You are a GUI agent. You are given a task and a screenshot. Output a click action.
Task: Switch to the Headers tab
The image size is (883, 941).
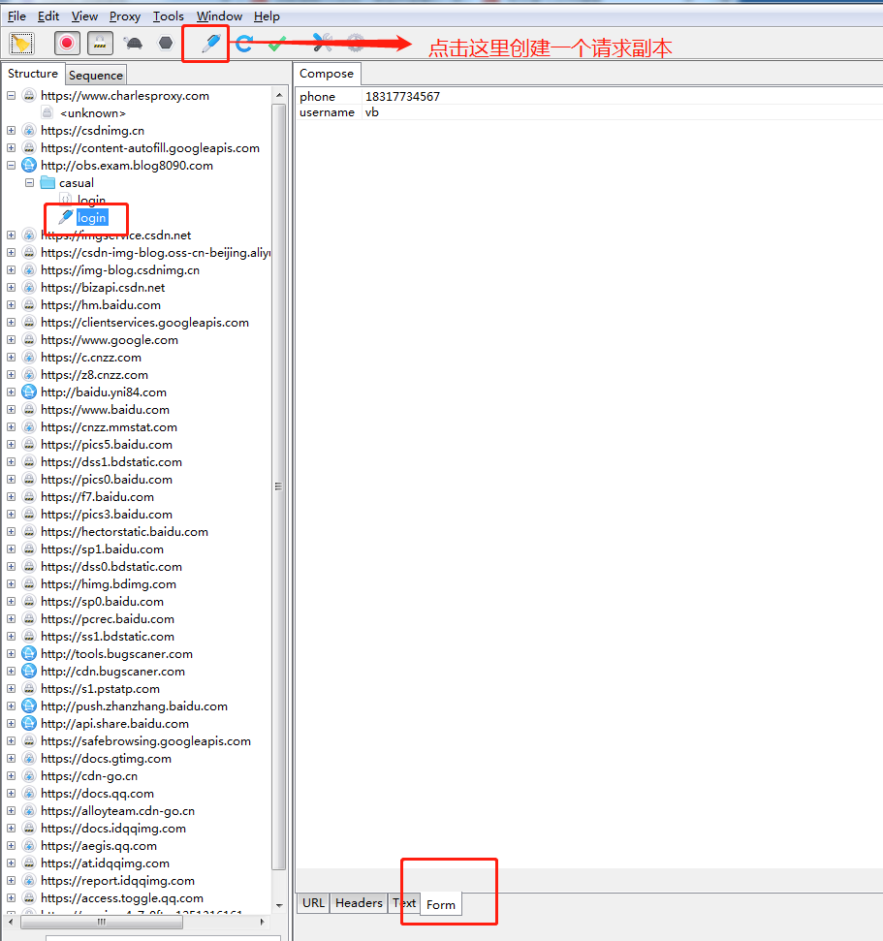359,902
